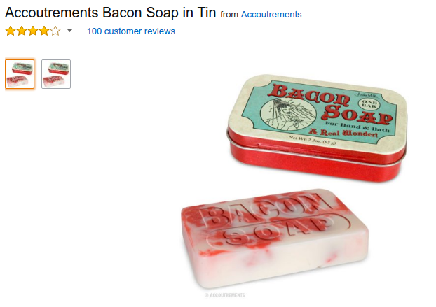Click the empty fifth rating star
Viewport: 436px width, 307px height.
tap(55, 31)
